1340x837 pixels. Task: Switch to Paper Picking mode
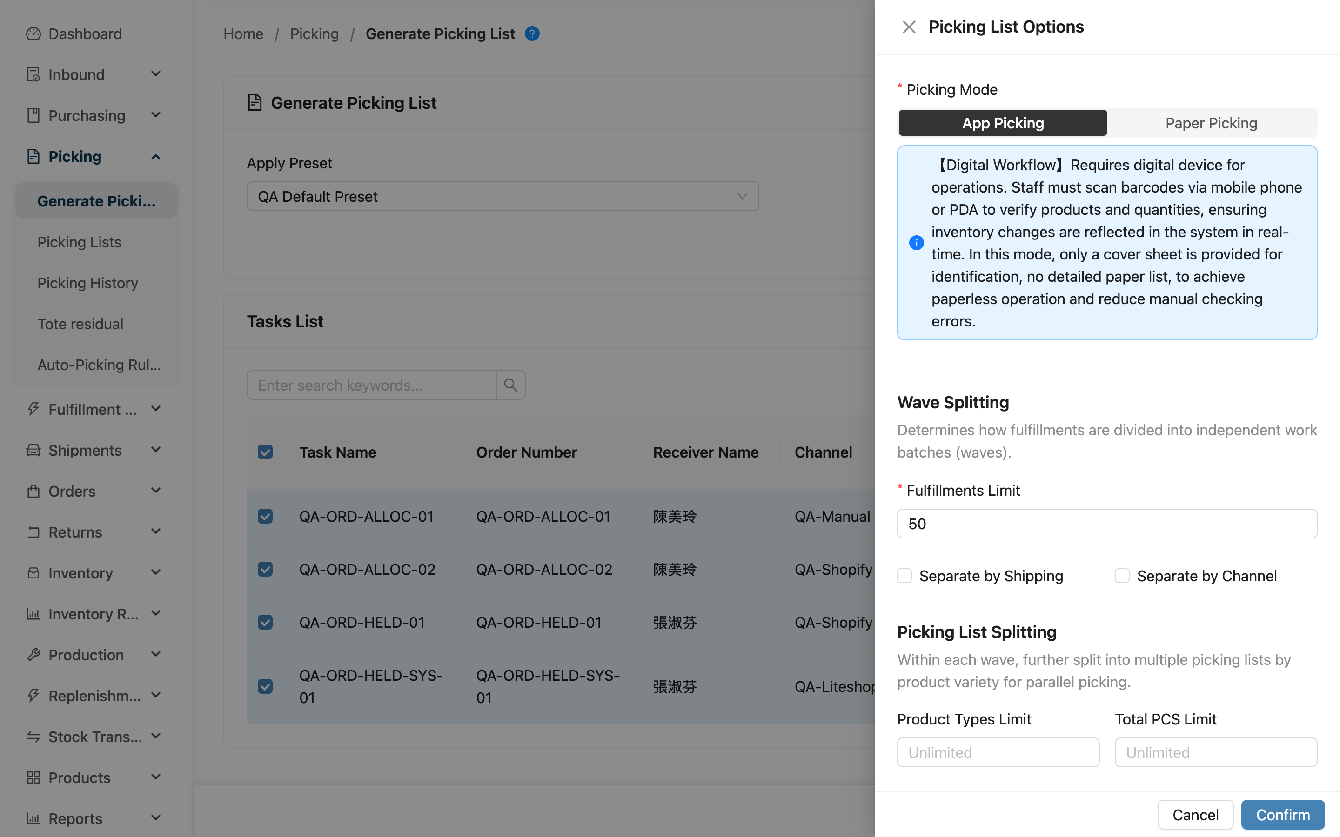(x=1211, y=123)
